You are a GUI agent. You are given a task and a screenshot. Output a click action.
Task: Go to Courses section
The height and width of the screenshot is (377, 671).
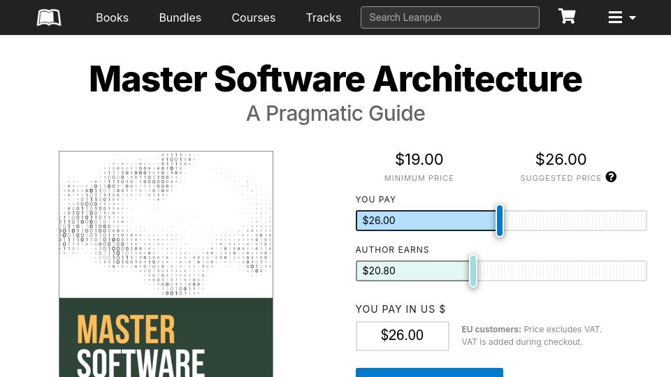(254, 17)
